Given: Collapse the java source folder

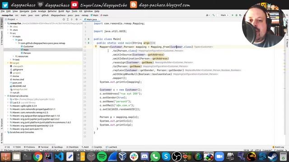Looking at the screenshot, I should (x=13, y=40).
